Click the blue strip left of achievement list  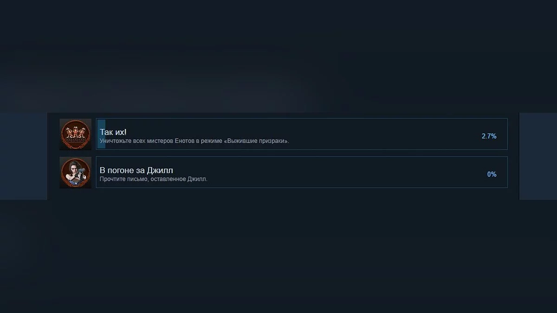[24, 156]
